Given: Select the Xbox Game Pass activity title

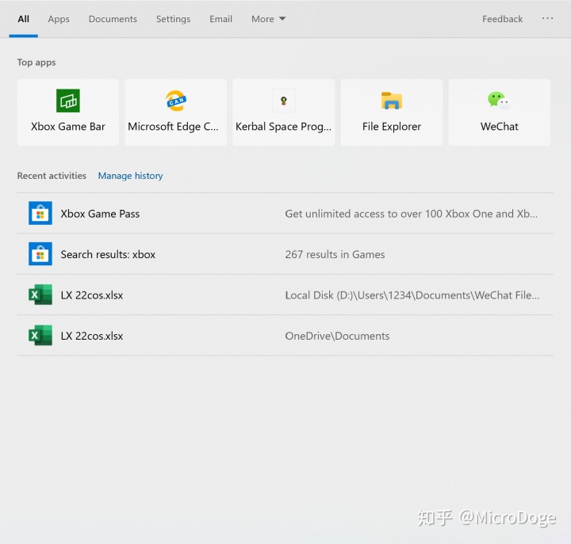Looking at the screenshot, I should point(100,214).
